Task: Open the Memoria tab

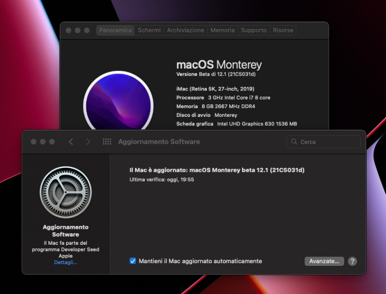Action: 222,30
